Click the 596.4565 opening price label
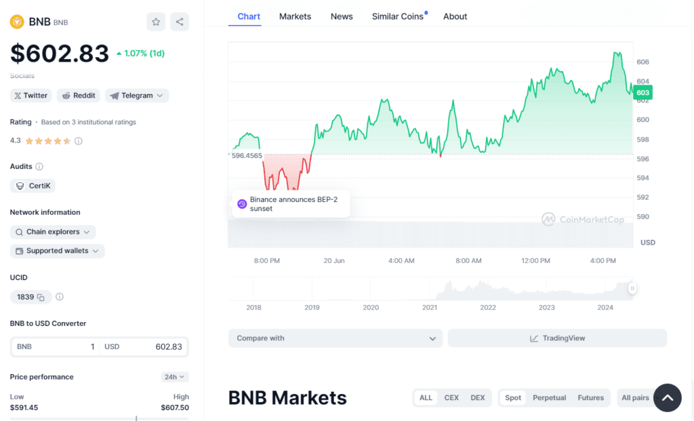Screen dimensions: 694x421 [247, 156]
